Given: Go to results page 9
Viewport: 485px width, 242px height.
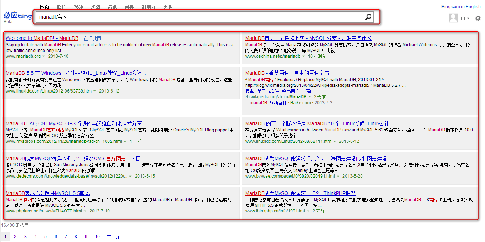Looking at the screenshot, I should click(x=86, y=237).
